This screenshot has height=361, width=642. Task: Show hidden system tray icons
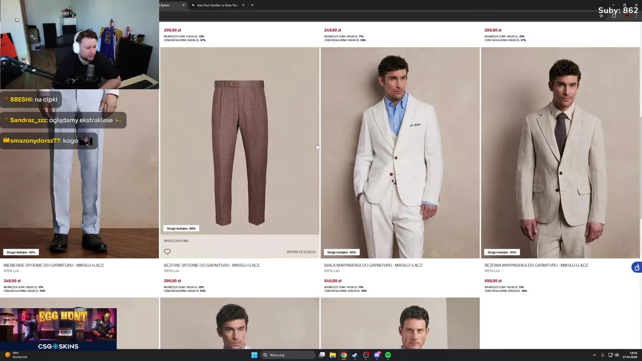pyautogui.click(x=594, y=355)
